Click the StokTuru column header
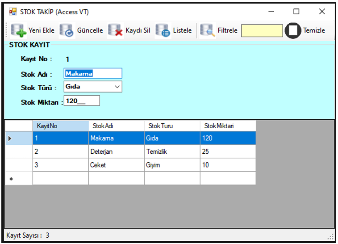 tap(172, 126)
